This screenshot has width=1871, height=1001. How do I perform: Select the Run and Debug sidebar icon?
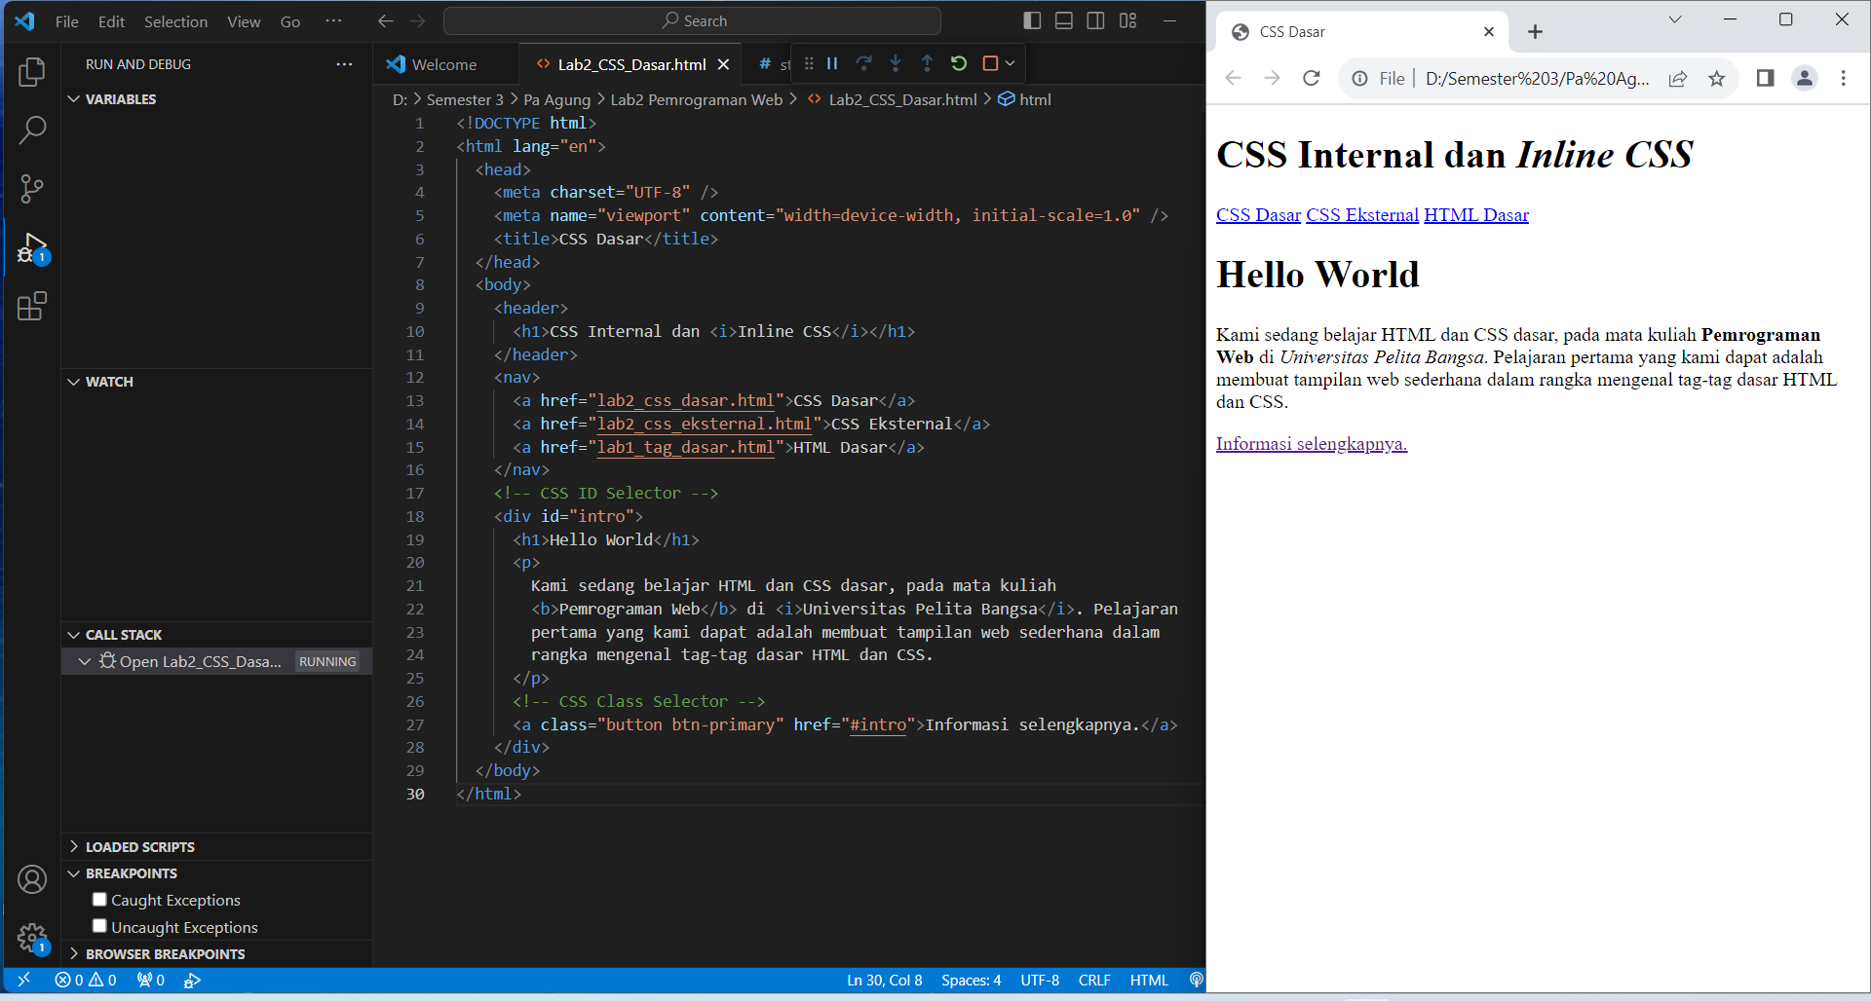tap(32, 246)
